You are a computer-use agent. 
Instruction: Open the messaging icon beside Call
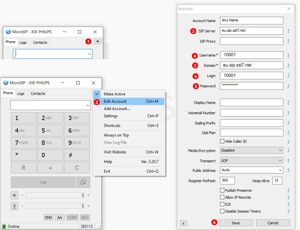[83, 182]
